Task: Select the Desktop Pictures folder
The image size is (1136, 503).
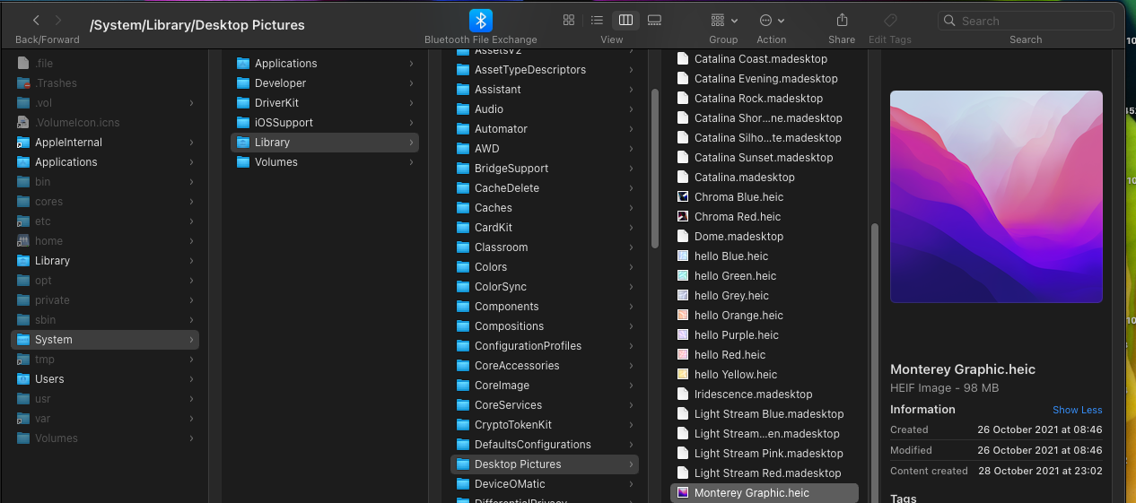Action: tap(545, 464)
